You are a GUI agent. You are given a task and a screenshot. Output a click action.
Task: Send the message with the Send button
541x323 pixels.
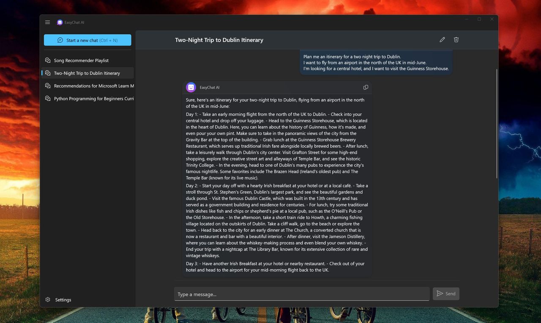446,294
